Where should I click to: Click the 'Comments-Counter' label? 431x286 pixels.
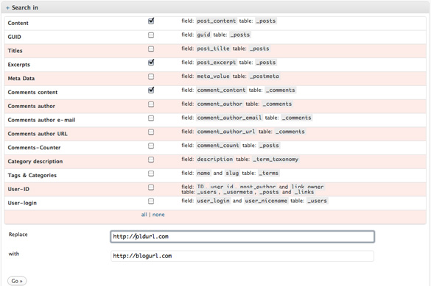34,148
